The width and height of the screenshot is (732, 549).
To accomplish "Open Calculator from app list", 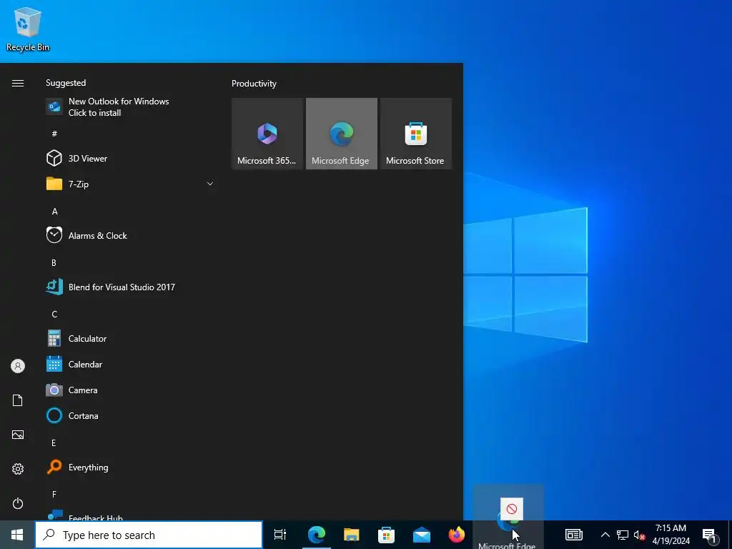I will [x=131, y=338].
